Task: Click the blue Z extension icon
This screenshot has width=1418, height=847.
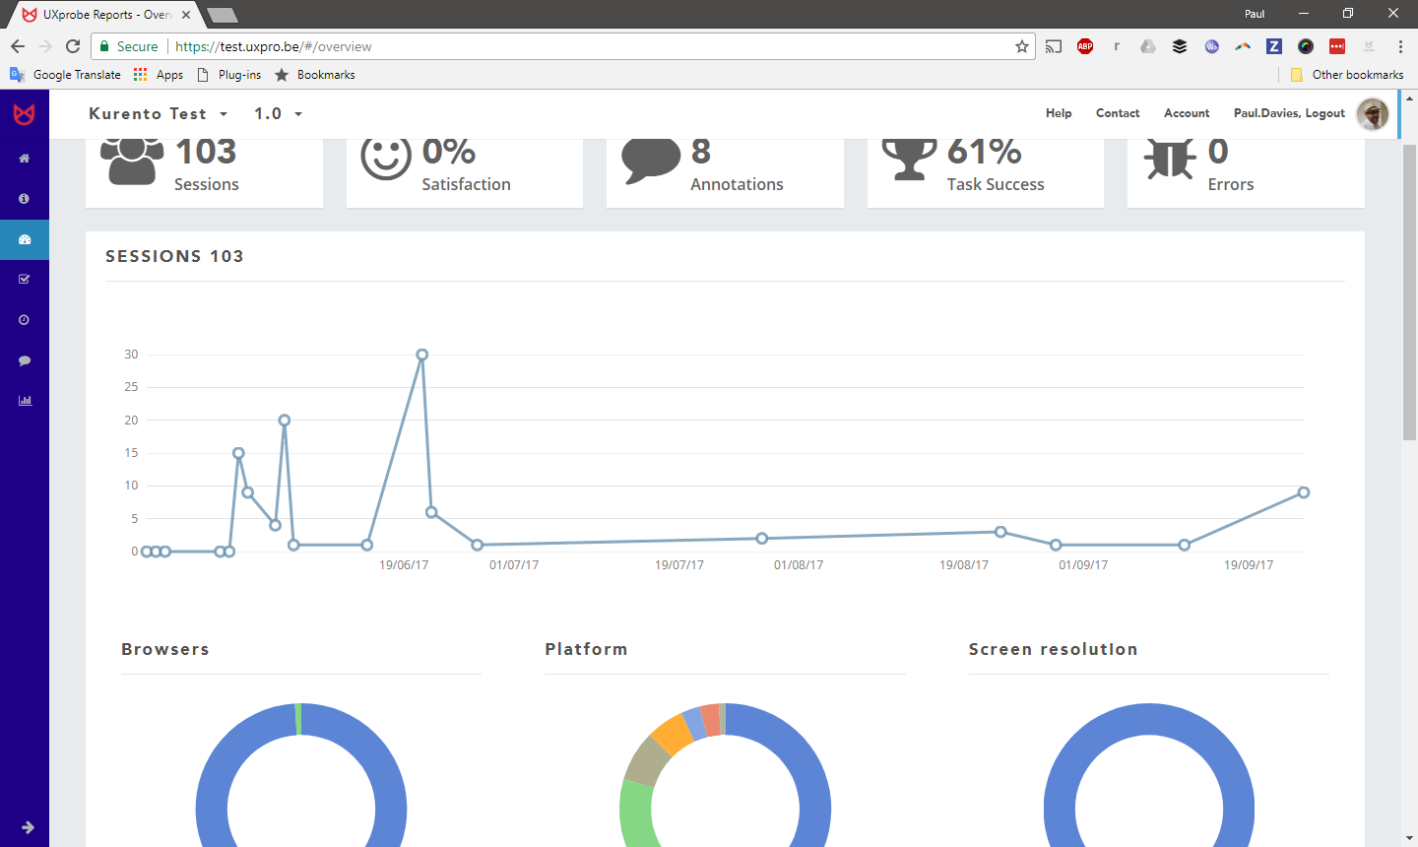Action: [1274, 46]
